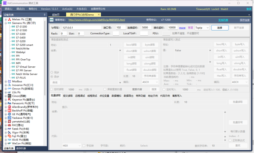Enable the timed read checkbox
This screenshot has height=153, width=254.
click(52, 89)
